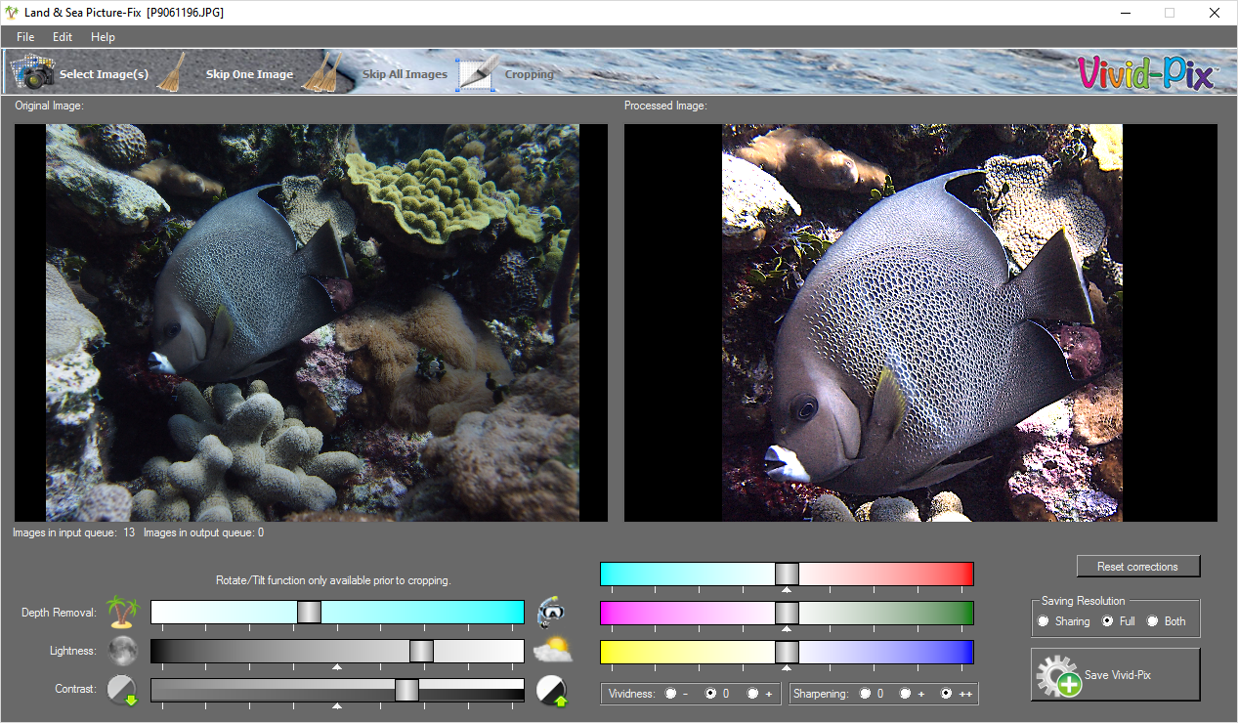Set Vividness to plus option
The image size is (1238, 723).
coord(752,694)
